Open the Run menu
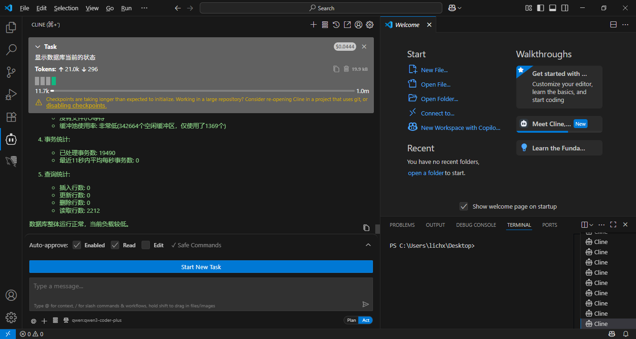 (x=126, y=8)
